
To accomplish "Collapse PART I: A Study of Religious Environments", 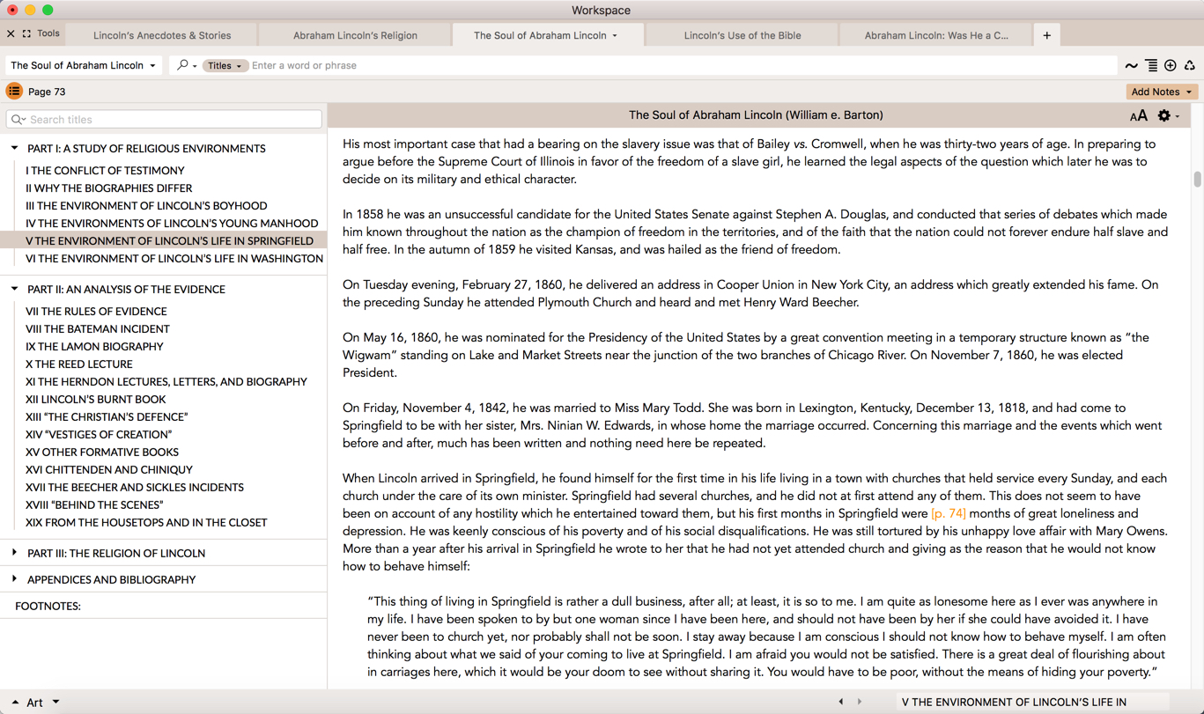I will click(15, 148).
